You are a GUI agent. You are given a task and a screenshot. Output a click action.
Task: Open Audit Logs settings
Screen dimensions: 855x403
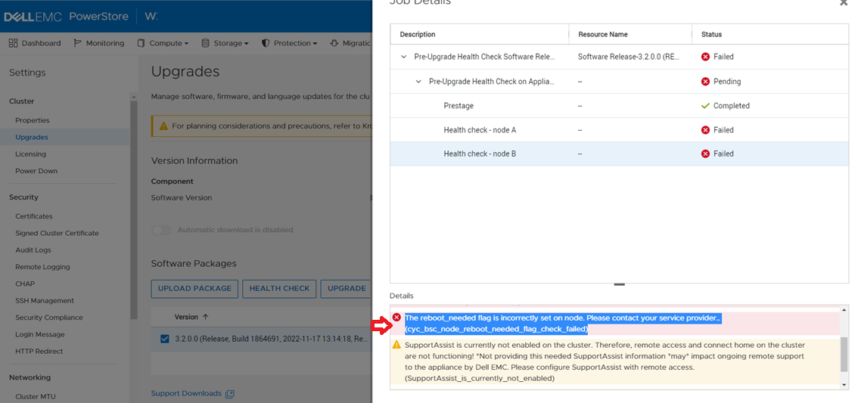[x=33, y=250]
